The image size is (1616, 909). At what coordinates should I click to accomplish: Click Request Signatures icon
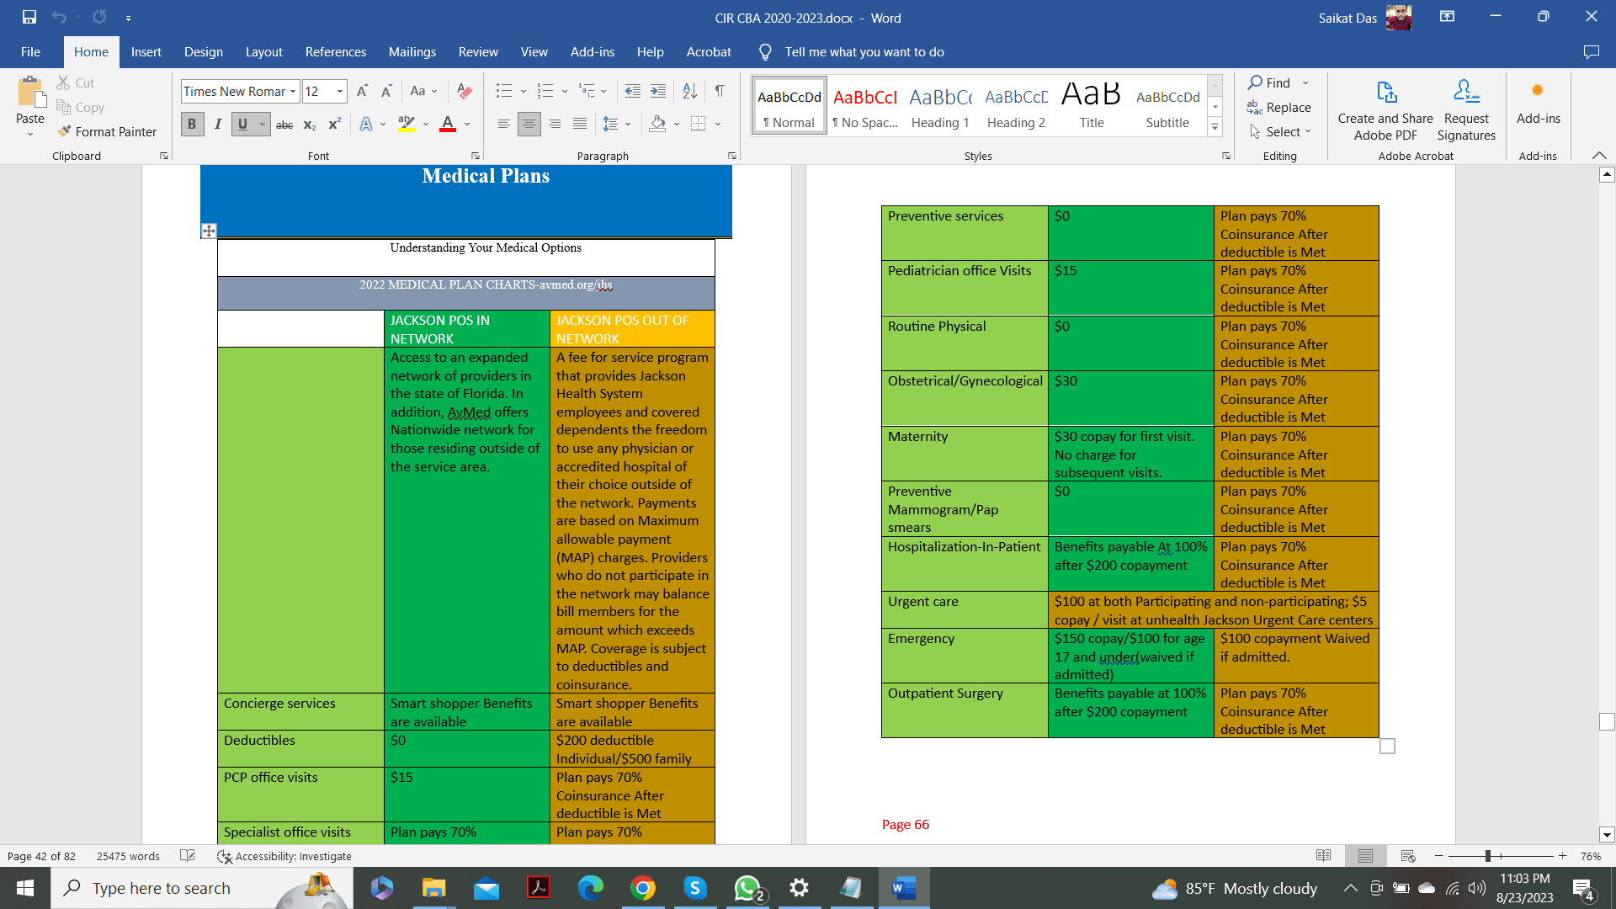(x=1466, y=110)
